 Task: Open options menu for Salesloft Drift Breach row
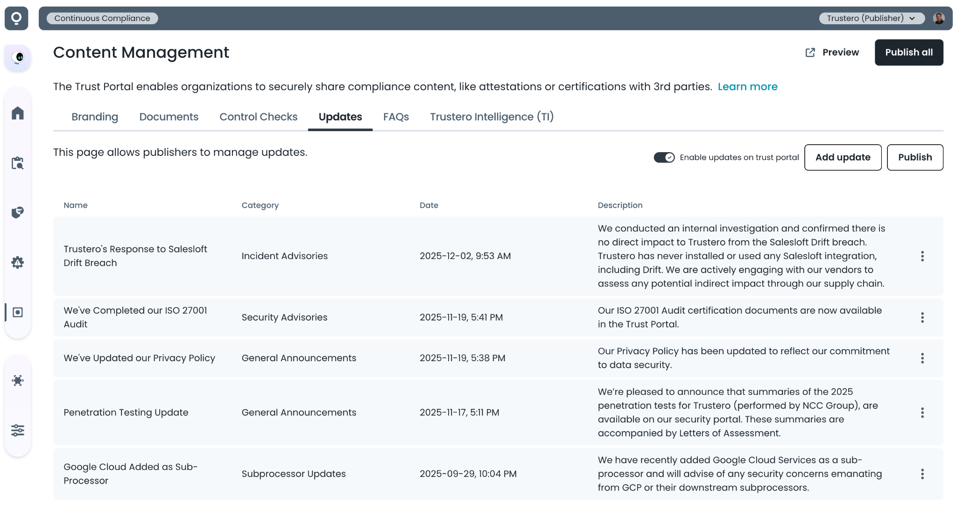(922, 256)
